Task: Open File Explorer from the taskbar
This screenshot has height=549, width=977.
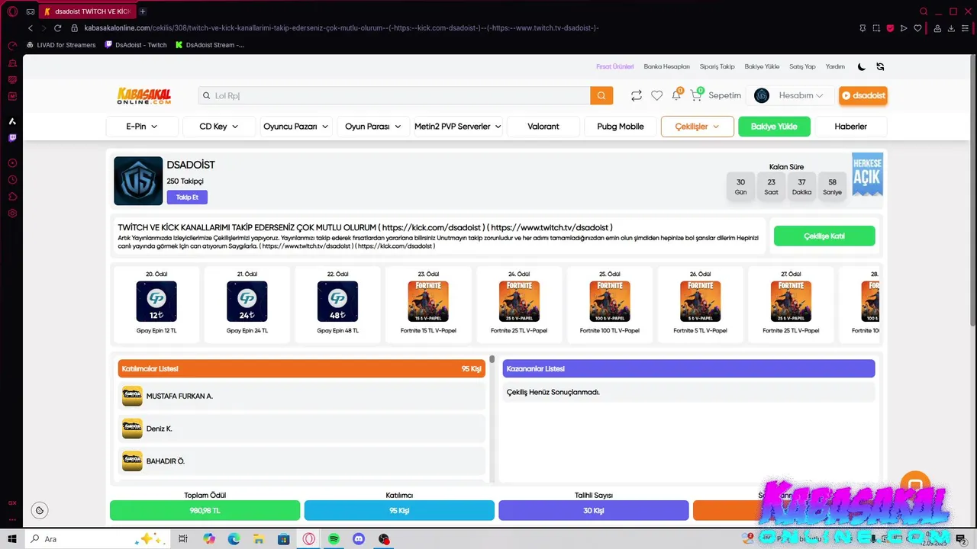Action: click(x=260, y=539)
